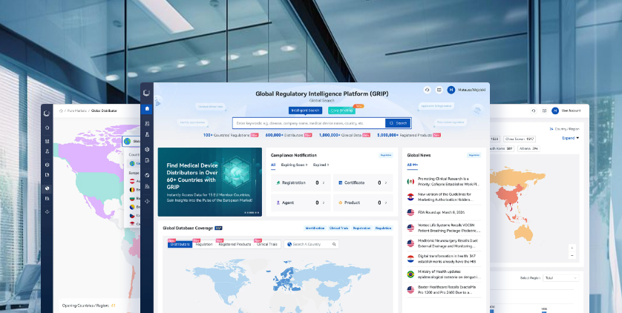This screenshot has height=313, width=622.
Task: Click the document icon in center window sidebar
Action: click(x=147, y=160)
